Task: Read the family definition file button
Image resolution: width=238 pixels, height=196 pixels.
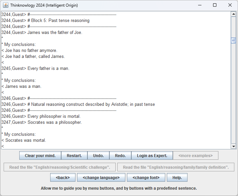Action: (176, 167)
